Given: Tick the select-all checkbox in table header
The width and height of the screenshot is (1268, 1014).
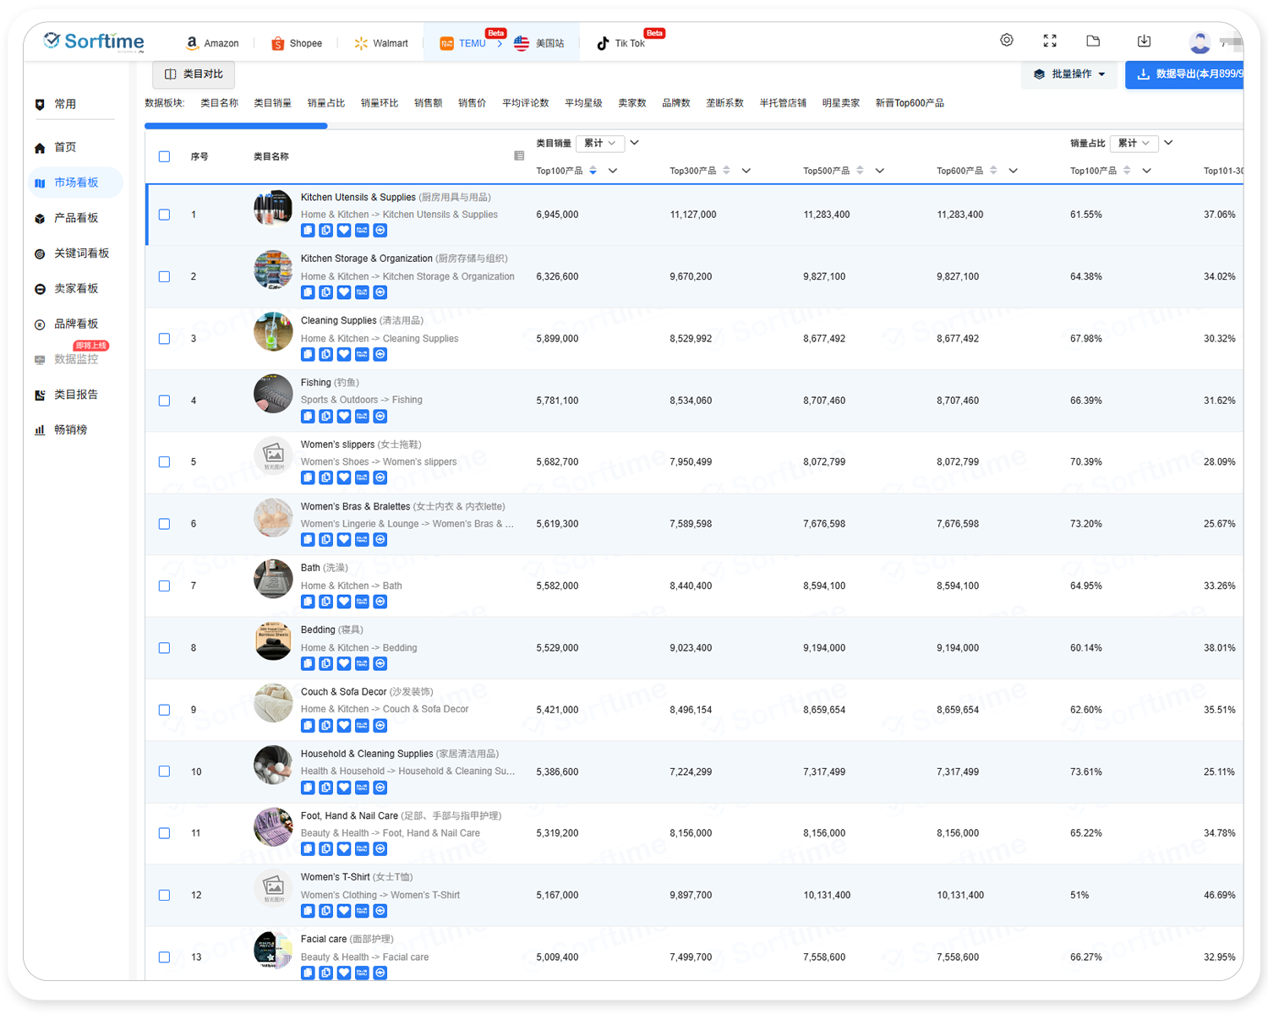Looking at the screenshot, I should (x=165, y=156).
